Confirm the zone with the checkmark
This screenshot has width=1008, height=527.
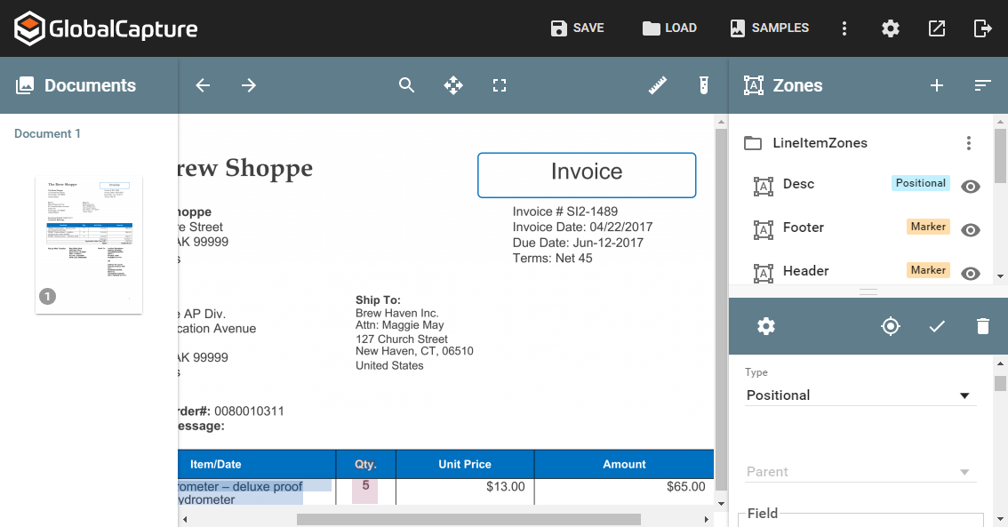(937, 326)
